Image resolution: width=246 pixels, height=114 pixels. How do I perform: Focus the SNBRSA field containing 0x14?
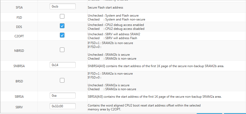click(x=63, y=65)
